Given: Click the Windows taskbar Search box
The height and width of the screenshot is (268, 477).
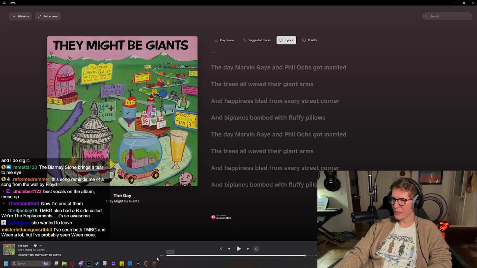Looking at the screenshot, I should point(31,264).
